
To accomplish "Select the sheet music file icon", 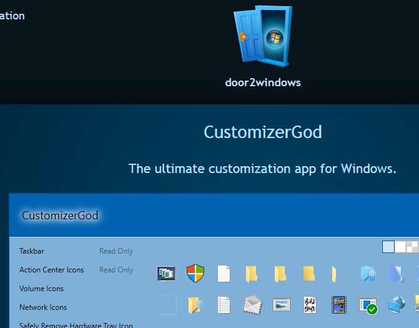I will pyautogui.click(x=310, y=305).
